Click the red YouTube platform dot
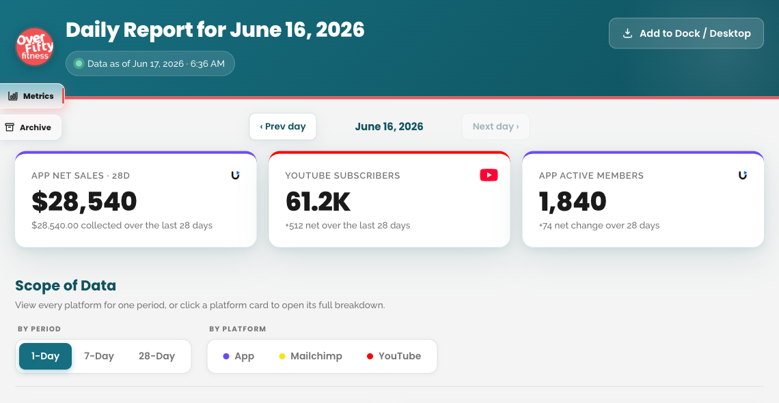Image resolution: width=779 pixels, height=403 pixels. [x=370, y=357]
